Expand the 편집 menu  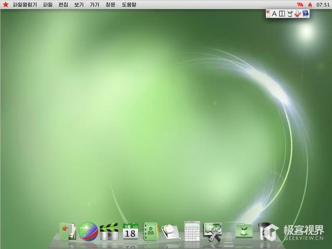[x=63, y=5]
